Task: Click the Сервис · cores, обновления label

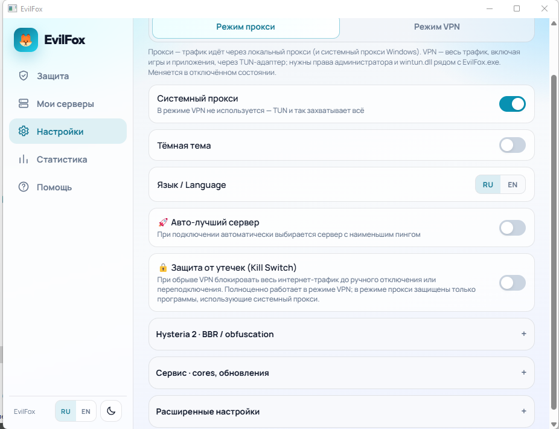Action: point(212,373)
